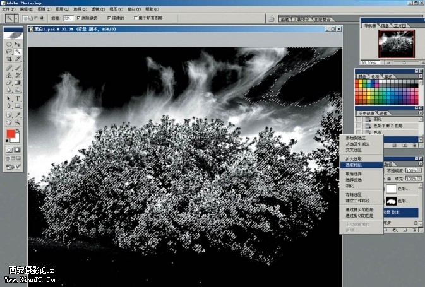Open the tool preset picker dropdown arrow
The image size is (425, 287).
[16, 18]
